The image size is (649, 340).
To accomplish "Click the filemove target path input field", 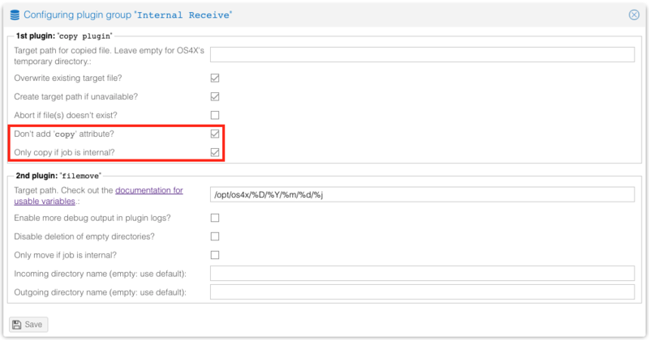I will point(422,194).
